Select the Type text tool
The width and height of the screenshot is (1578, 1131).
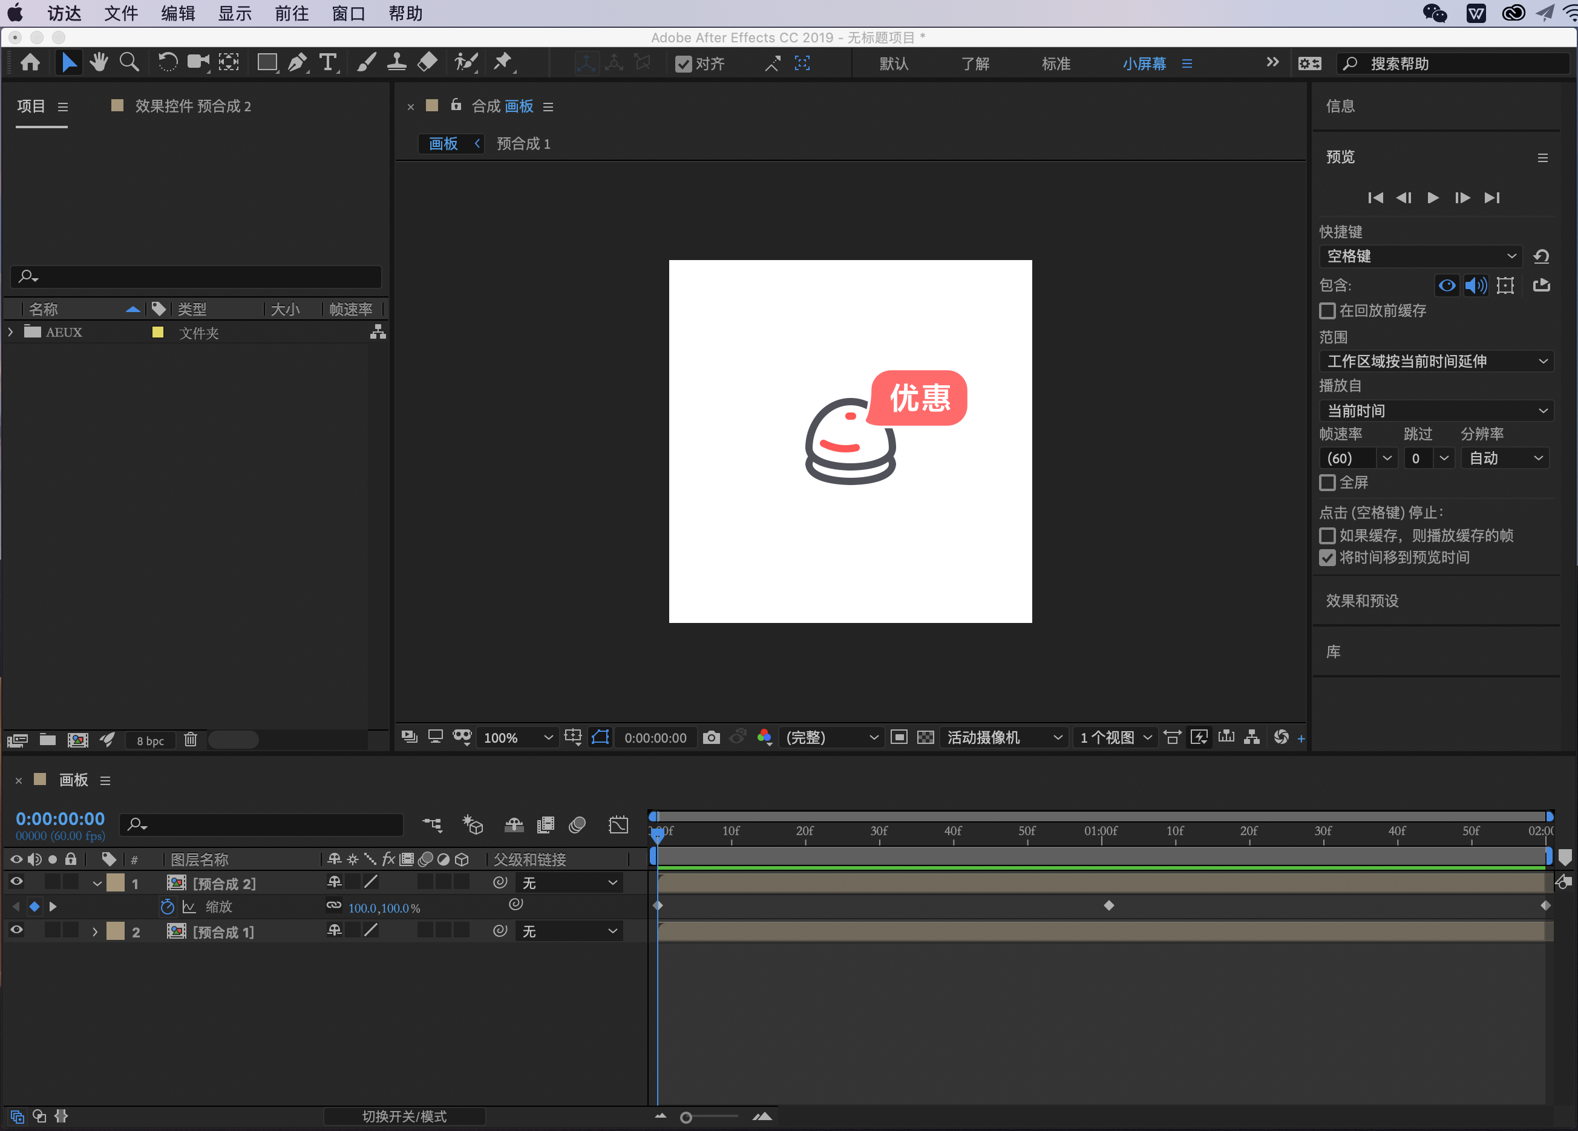tap(328, 64)
